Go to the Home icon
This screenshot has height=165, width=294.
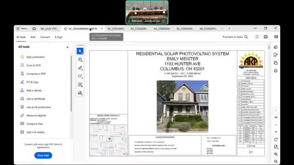point(34,28)
